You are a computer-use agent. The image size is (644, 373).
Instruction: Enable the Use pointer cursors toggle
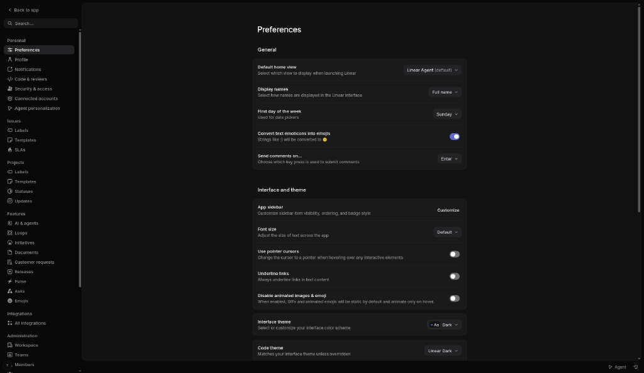[x=454, y=254]
